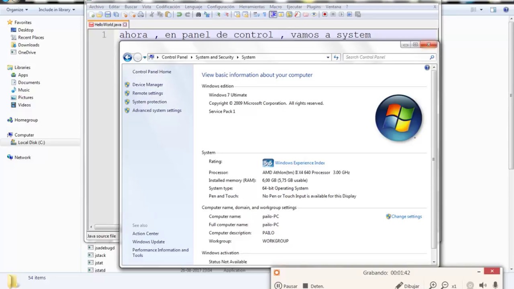Screen dimensions: 514x289
Task: Toggle Show all characters pilcrow icon
Action: coord(264,14)
